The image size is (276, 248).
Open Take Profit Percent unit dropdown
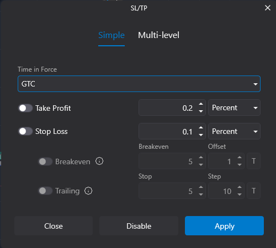[234, 107]
